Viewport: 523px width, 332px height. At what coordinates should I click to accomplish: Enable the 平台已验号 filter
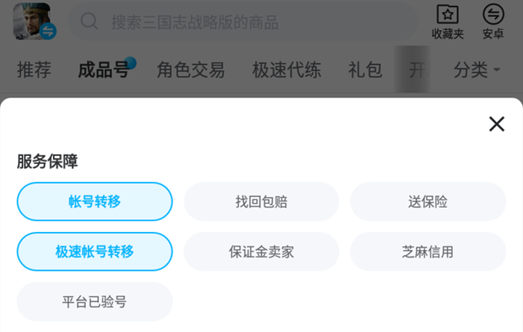pyautogui.click(x=95, y=301)
